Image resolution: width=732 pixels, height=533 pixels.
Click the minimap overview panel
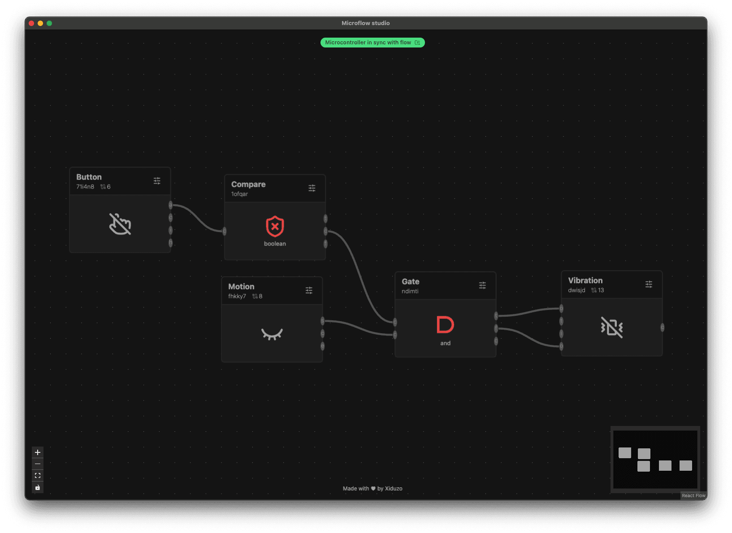[655, 459]
